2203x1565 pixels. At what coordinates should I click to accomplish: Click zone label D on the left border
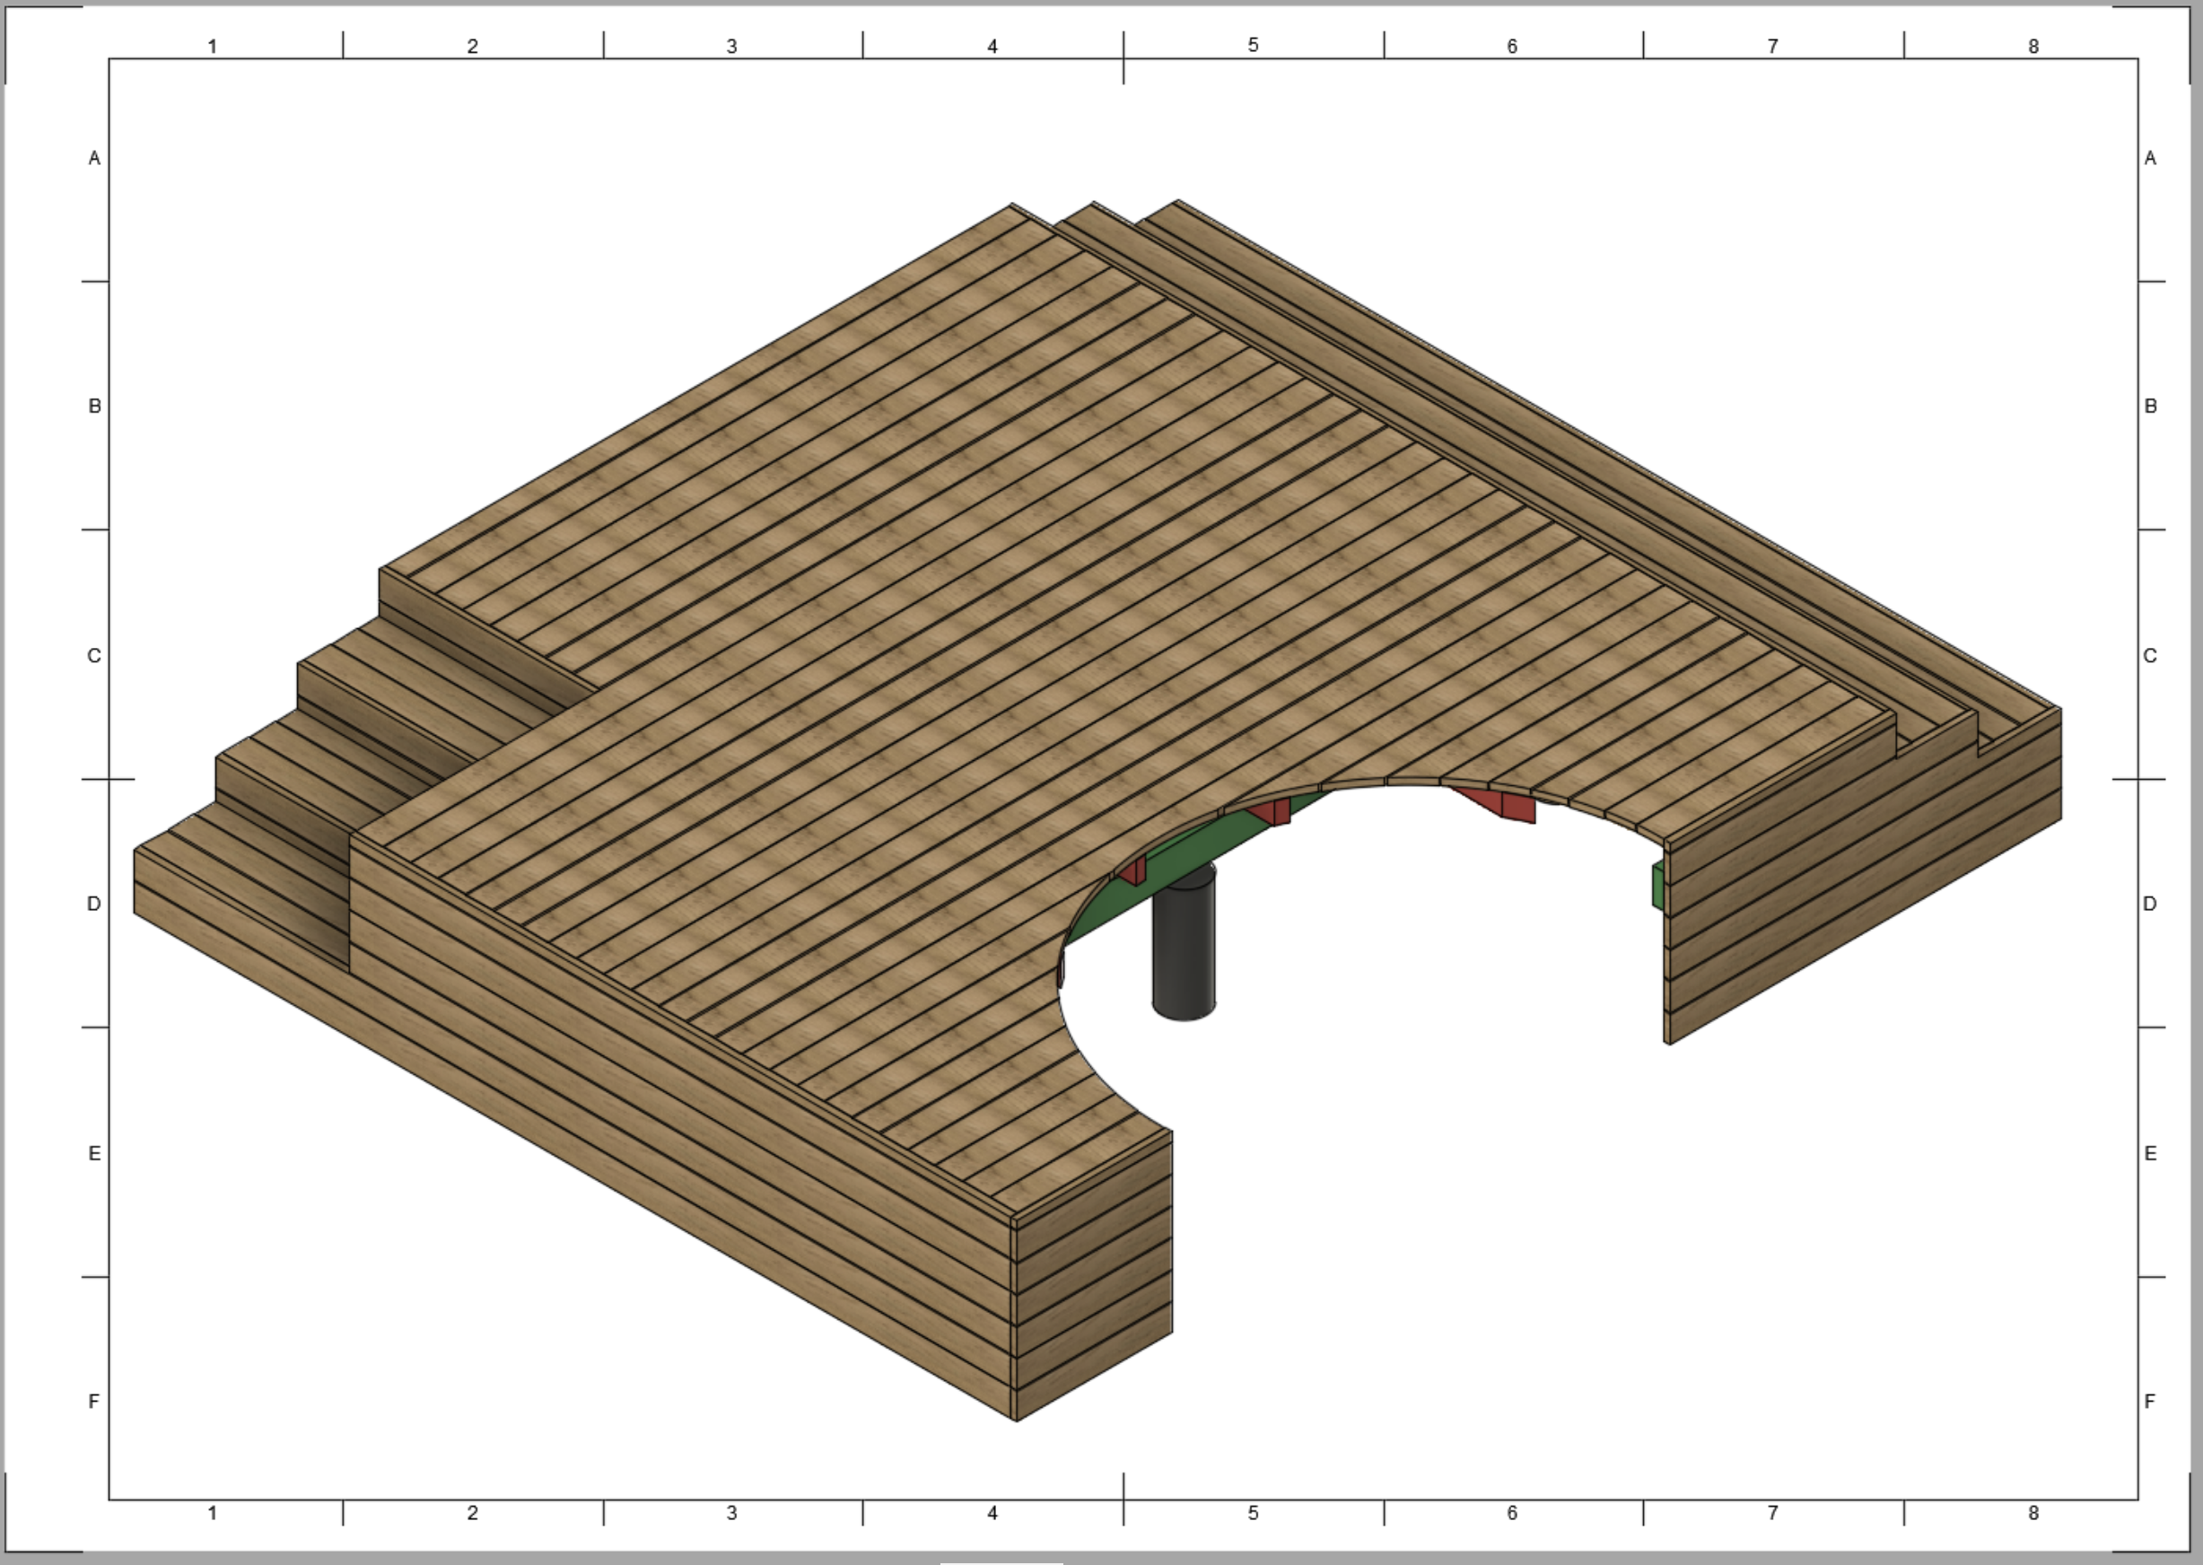[94, 904]
